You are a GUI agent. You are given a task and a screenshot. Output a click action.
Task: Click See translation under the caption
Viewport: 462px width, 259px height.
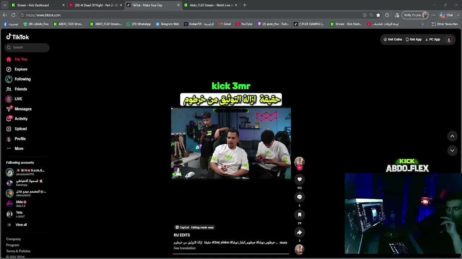184,248
